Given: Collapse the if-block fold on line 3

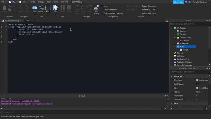Looking at the screenshot, I should click(6, 29).
